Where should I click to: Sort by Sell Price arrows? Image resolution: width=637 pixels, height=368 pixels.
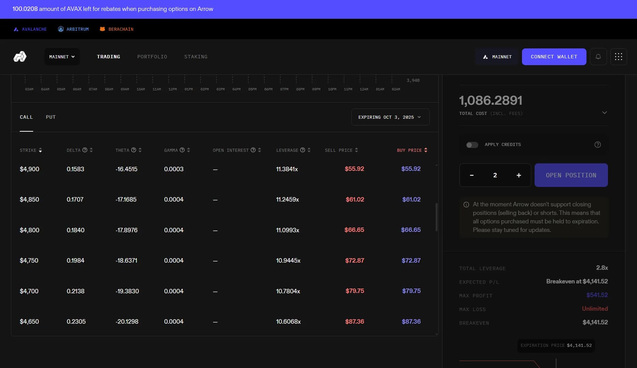pyautogui.click(x=356, y=150)
